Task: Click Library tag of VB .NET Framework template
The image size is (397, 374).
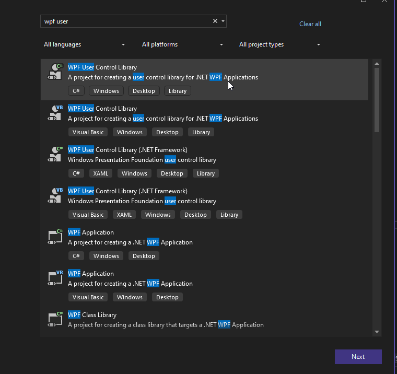Action: tap(229, 215)
